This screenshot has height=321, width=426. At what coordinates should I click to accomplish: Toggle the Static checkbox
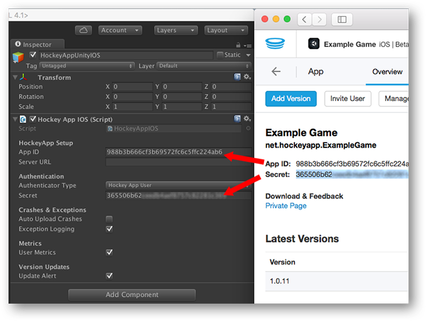click(220, 55)
